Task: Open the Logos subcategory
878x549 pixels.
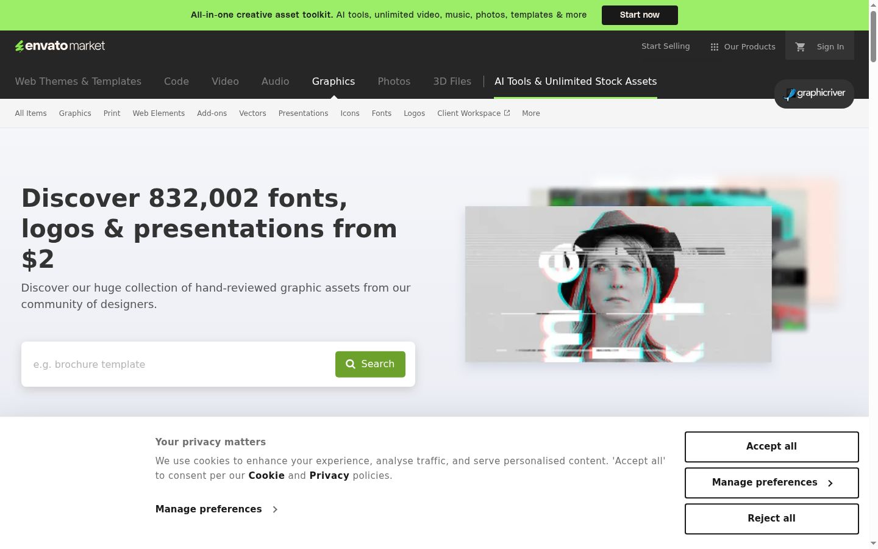Action: [x=414, y=113]
